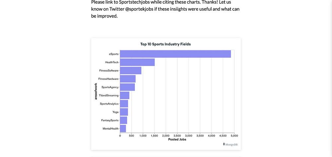Click the eSports bar in chart

(175, 54)
